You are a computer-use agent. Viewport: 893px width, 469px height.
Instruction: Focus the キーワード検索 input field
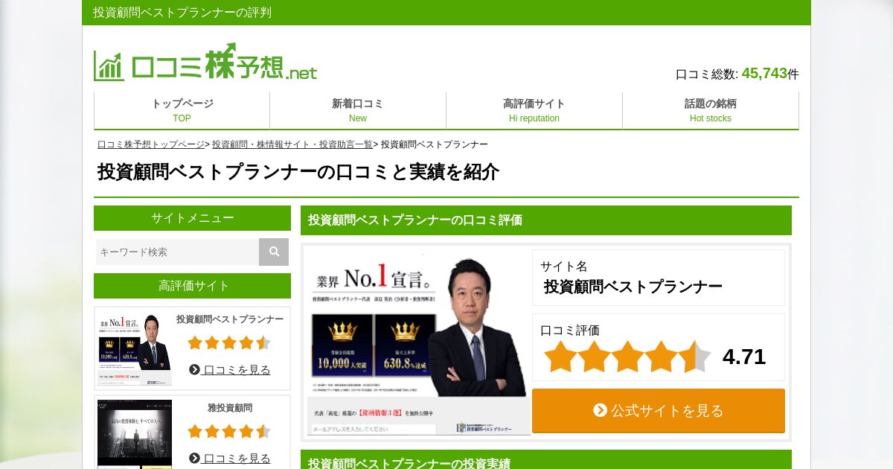point(177,252)
